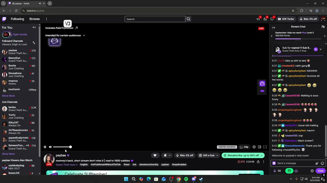Adjust the player volume slider
This screenshot has height=183, width=327.
click(x=62, y=147)
